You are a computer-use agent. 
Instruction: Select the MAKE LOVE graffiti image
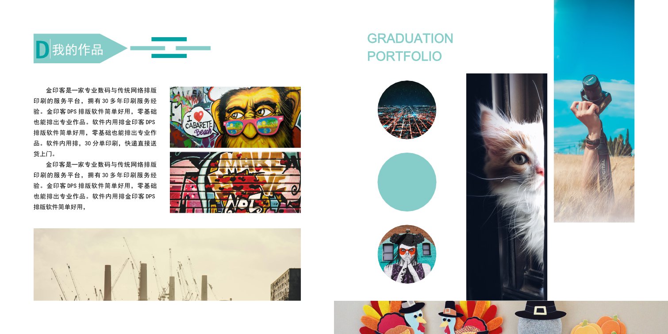pos(235,182)
